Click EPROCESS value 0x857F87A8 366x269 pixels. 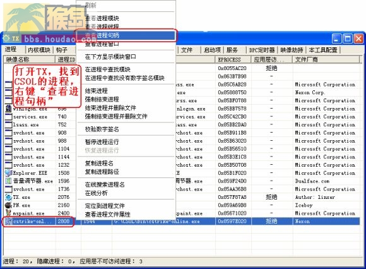click(232, 197)
